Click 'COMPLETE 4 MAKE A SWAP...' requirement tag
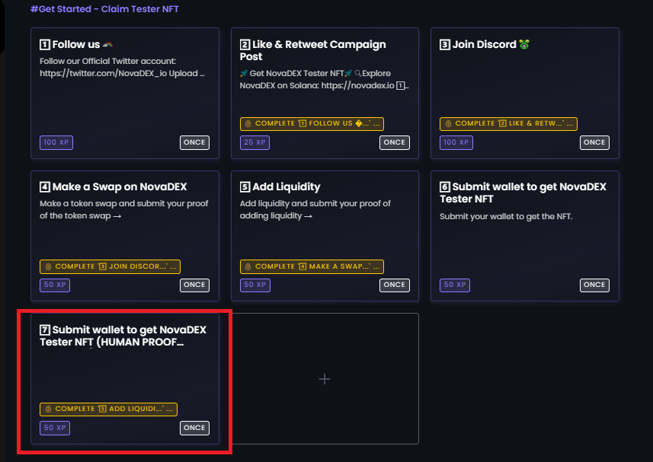The width and height of the screenshot is (653, 462). tap(312, 266)
